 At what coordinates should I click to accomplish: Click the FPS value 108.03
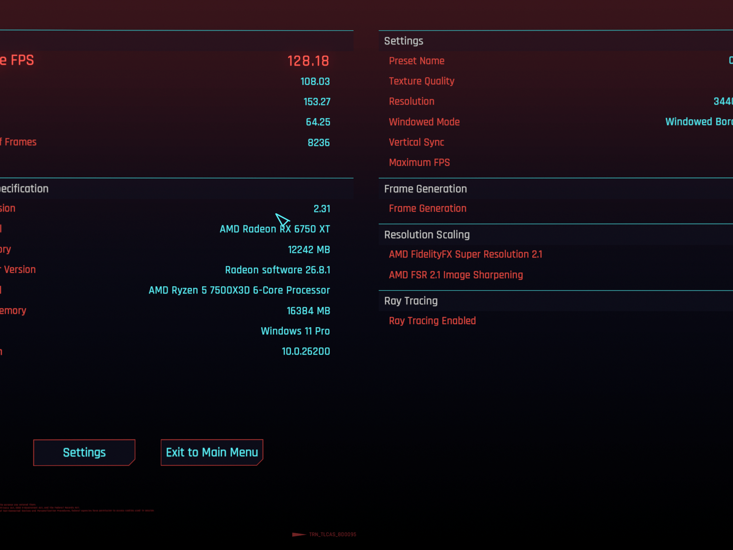click(x=315, y=81)
